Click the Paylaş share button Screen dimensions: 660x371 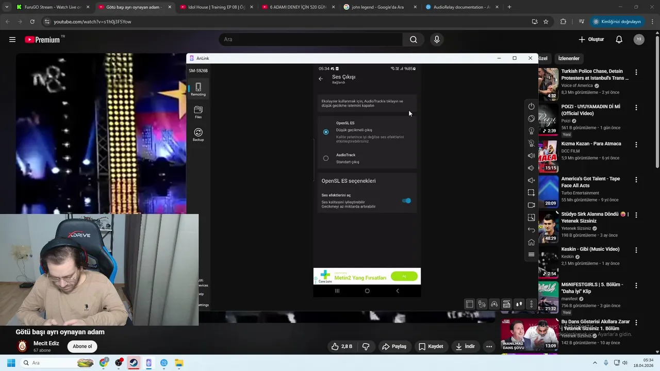[x=394, y=346]
